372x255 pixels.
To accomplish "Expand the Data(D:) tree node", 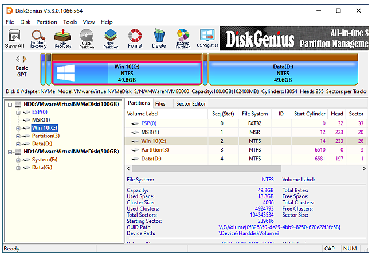I will click(x=18, y=144).
